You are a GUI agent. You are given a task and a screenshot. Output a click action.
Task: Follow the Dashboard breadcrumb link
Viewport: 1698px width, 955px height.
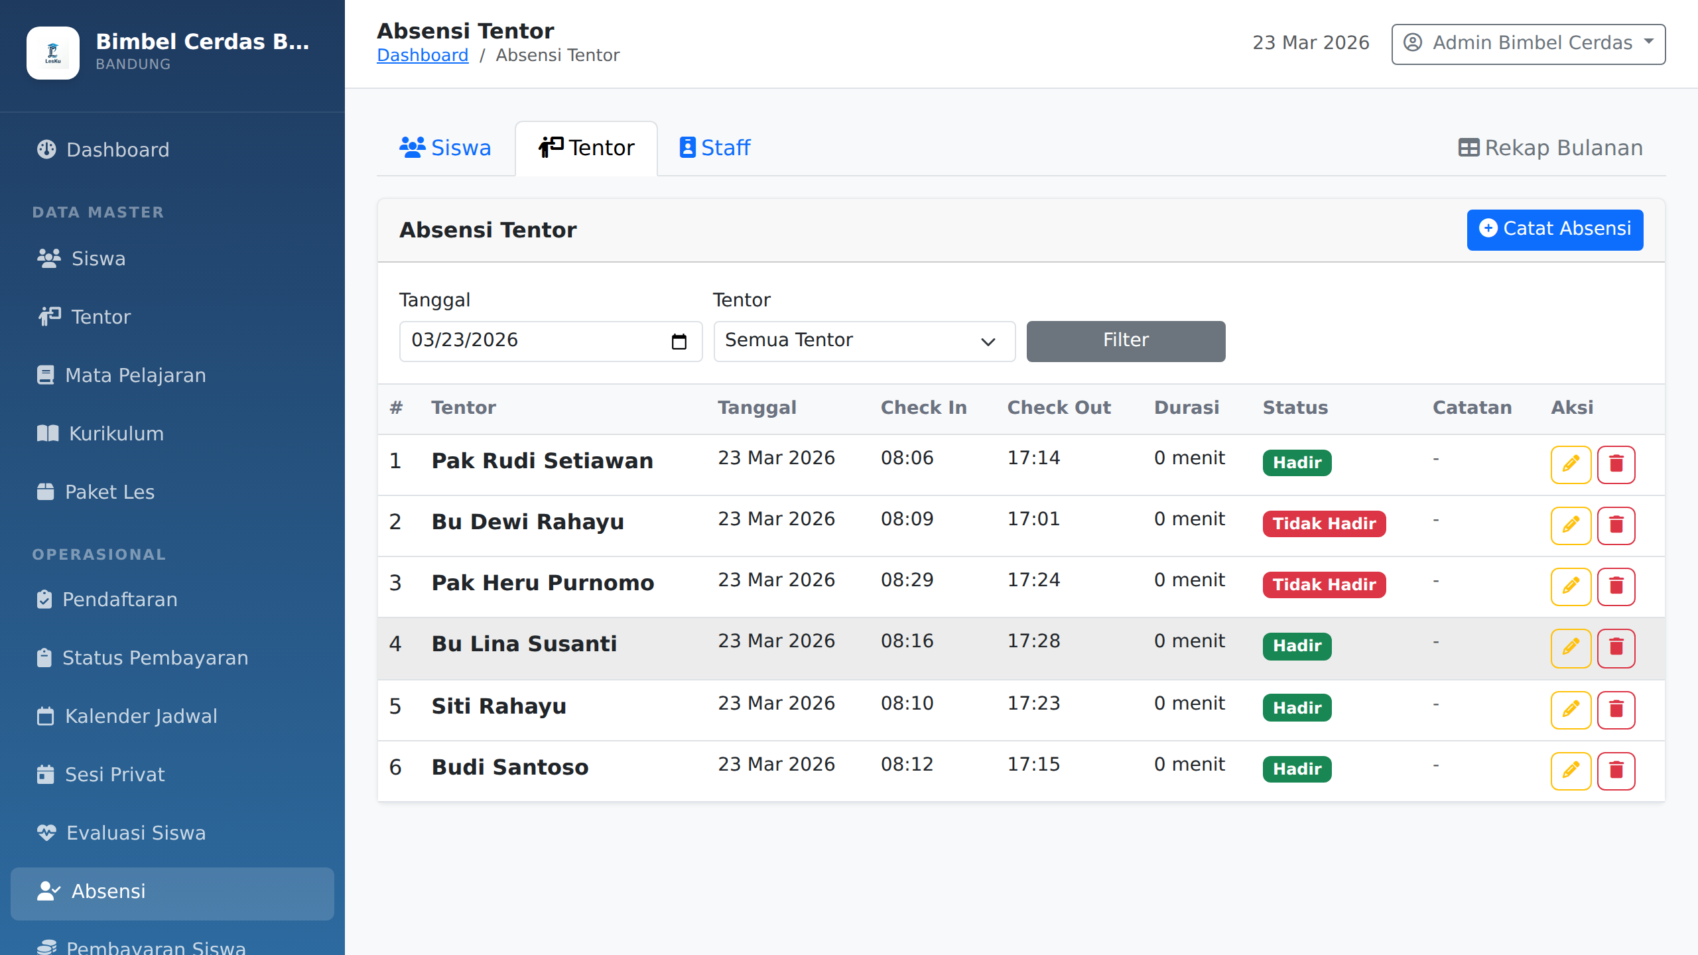pos(423,55)
